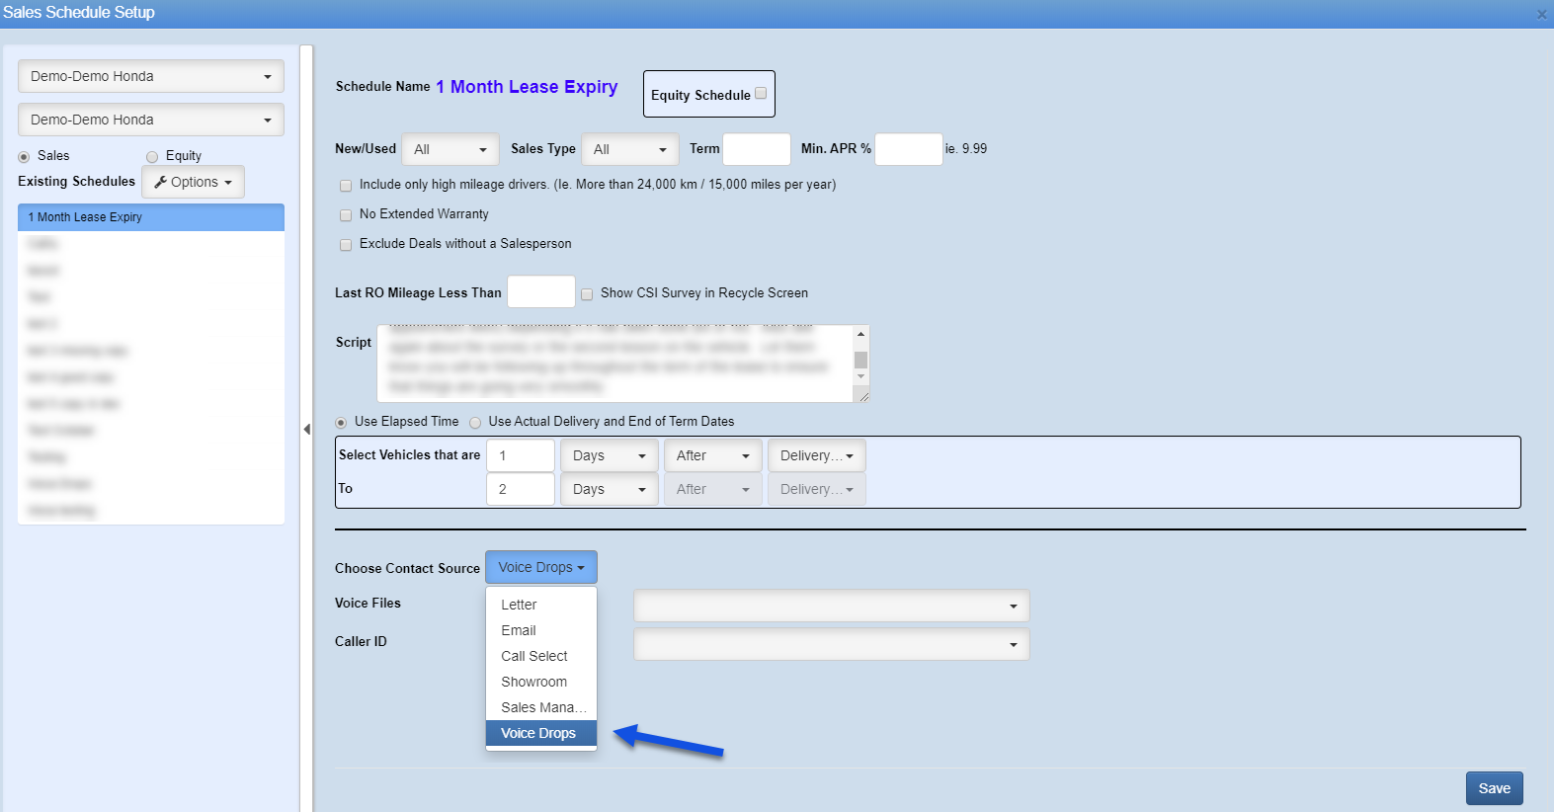Select the 1 Month Lease Expiry schedule

click(151, 217)
